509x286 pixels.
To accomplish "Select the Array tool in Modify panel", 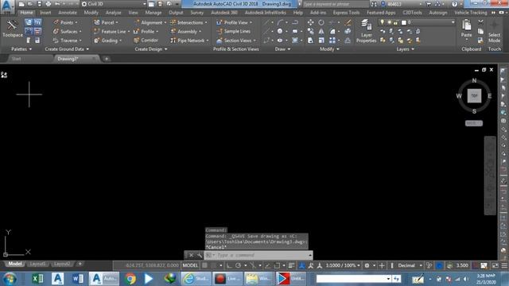I will tap(332, 41).
